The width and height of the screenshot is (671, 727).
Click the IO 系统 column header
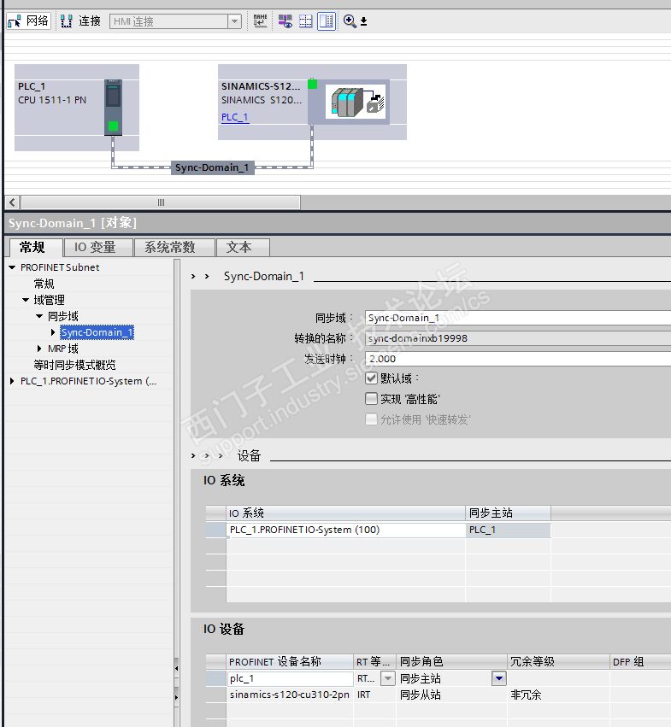[x=345, y=513]
